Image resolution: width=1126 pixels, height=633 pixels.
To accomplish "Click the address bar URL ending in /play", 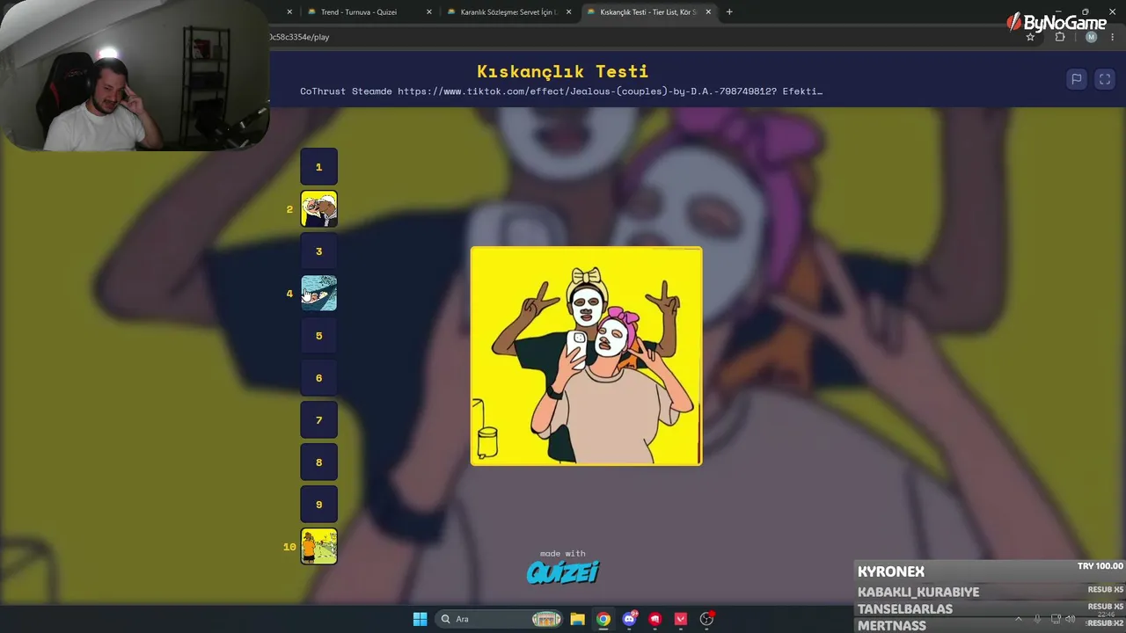I will pyautogui.click(x=299, y=37).
